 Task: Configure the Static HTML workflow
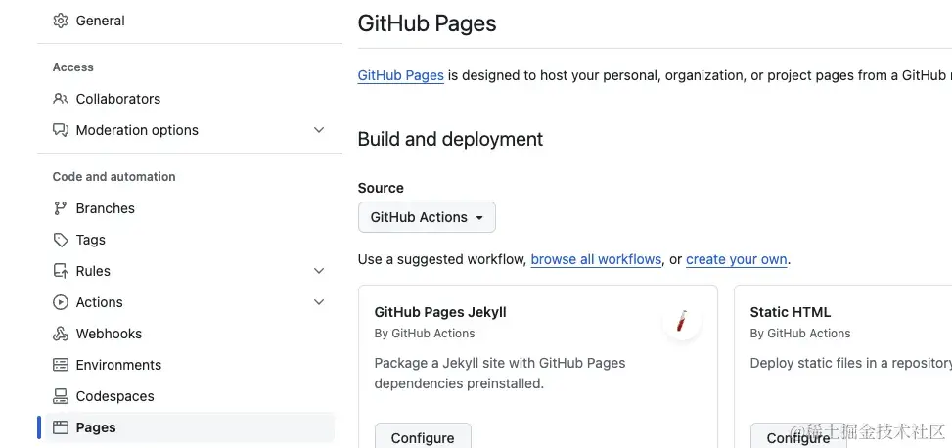[x=797, y=437]
